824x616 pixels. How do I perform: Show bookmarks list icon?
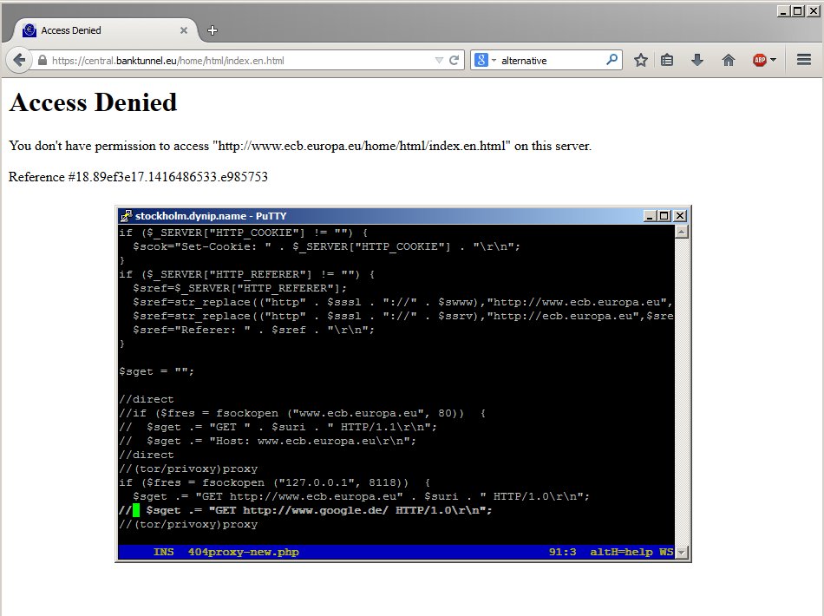[x=667, y=60]
